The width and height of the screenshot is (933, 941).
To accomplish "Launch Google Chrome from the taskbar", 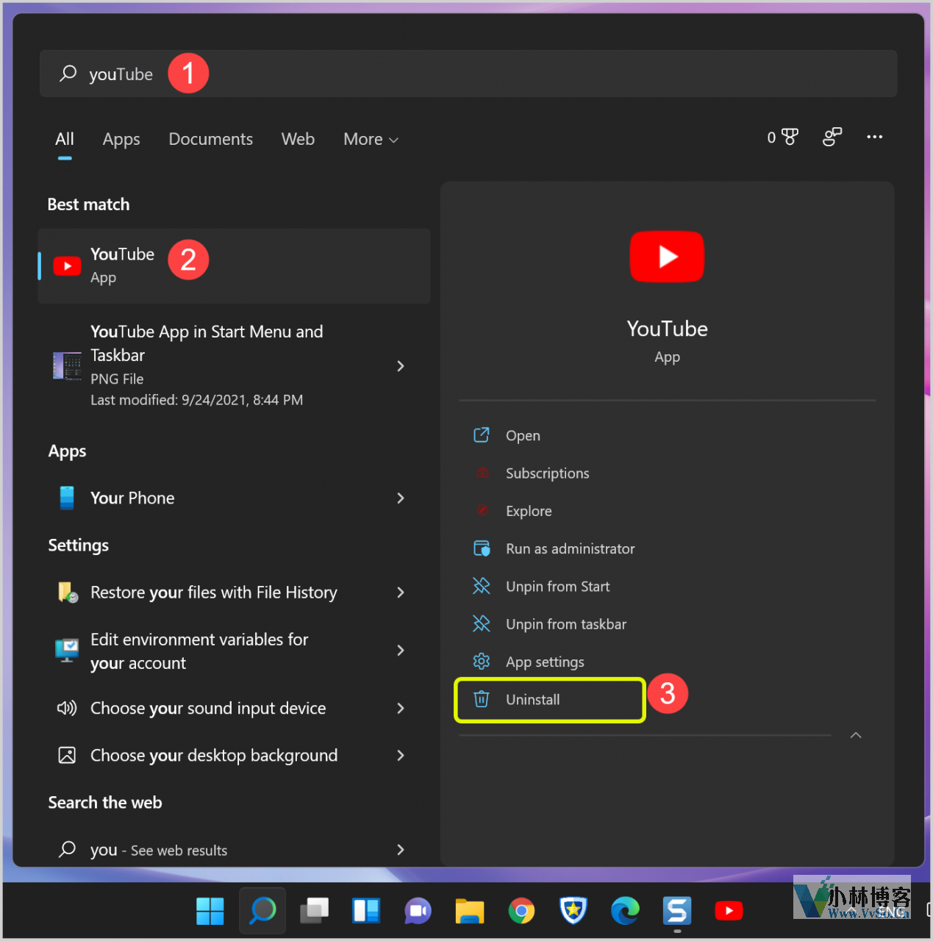I will coord(521,912).
